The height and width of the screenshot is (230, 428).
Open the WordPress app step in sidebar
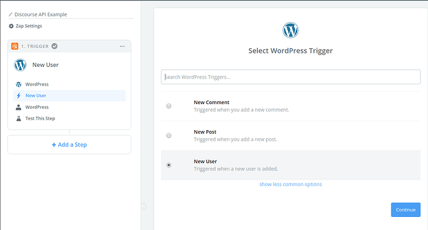tap(69, 84)
